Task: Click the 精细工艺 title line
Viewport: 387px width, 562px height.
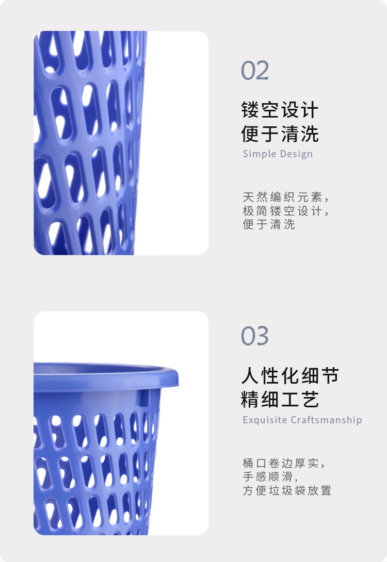Action: (280, 399)
